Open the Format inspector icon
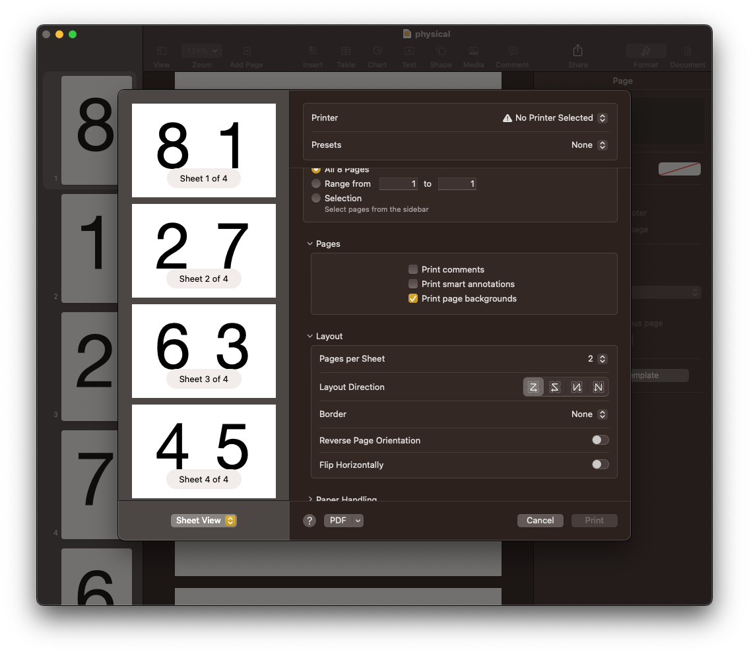This screenshot has width=749, height=654. [645, 51]
